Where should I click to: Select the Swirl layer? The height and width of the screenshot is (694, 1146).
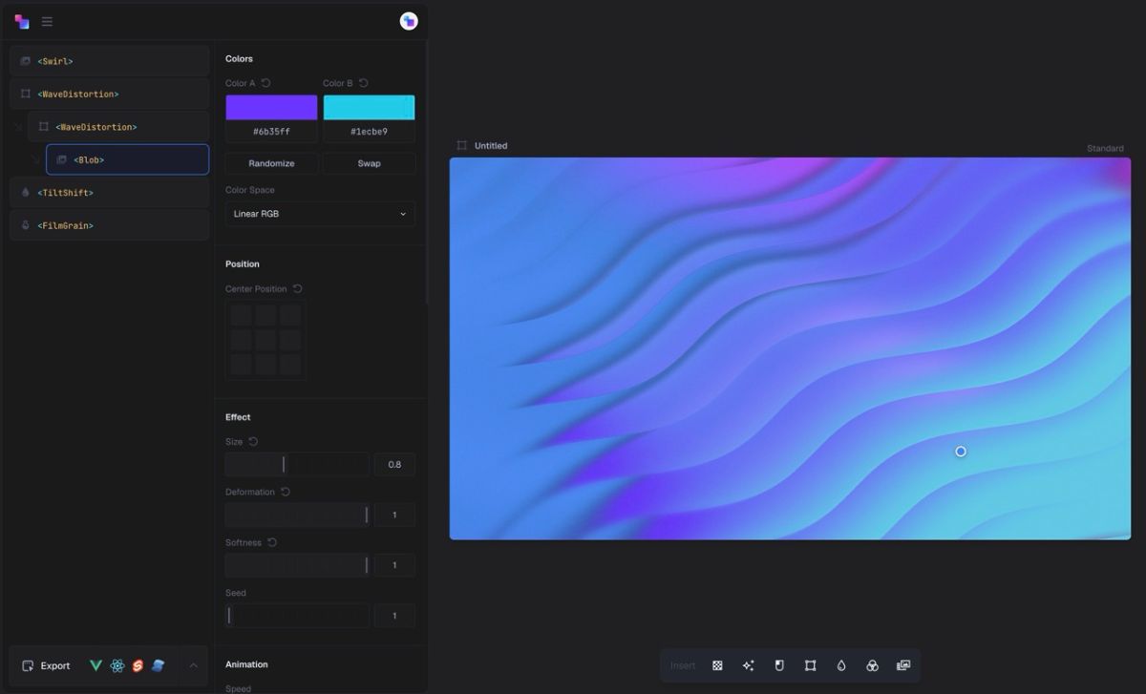pos(110,61)
